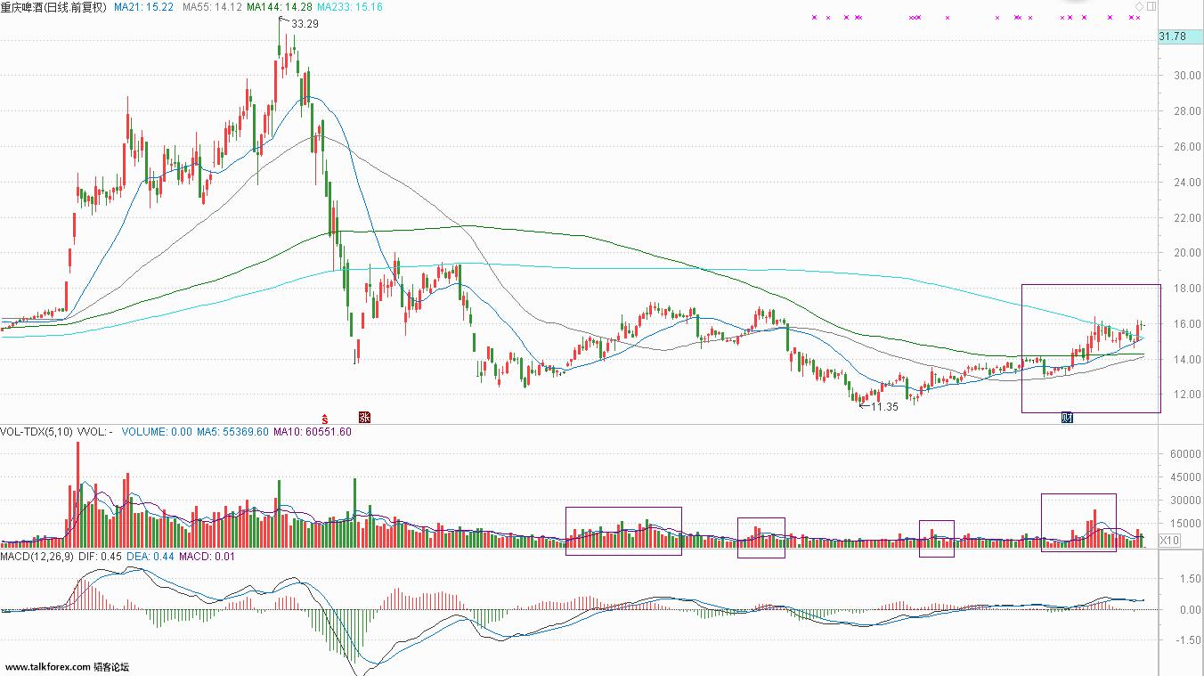Screen dimensions: 1204x676
Task: Click the 15000 volume axis label
Action: [x=1186, y=524]
